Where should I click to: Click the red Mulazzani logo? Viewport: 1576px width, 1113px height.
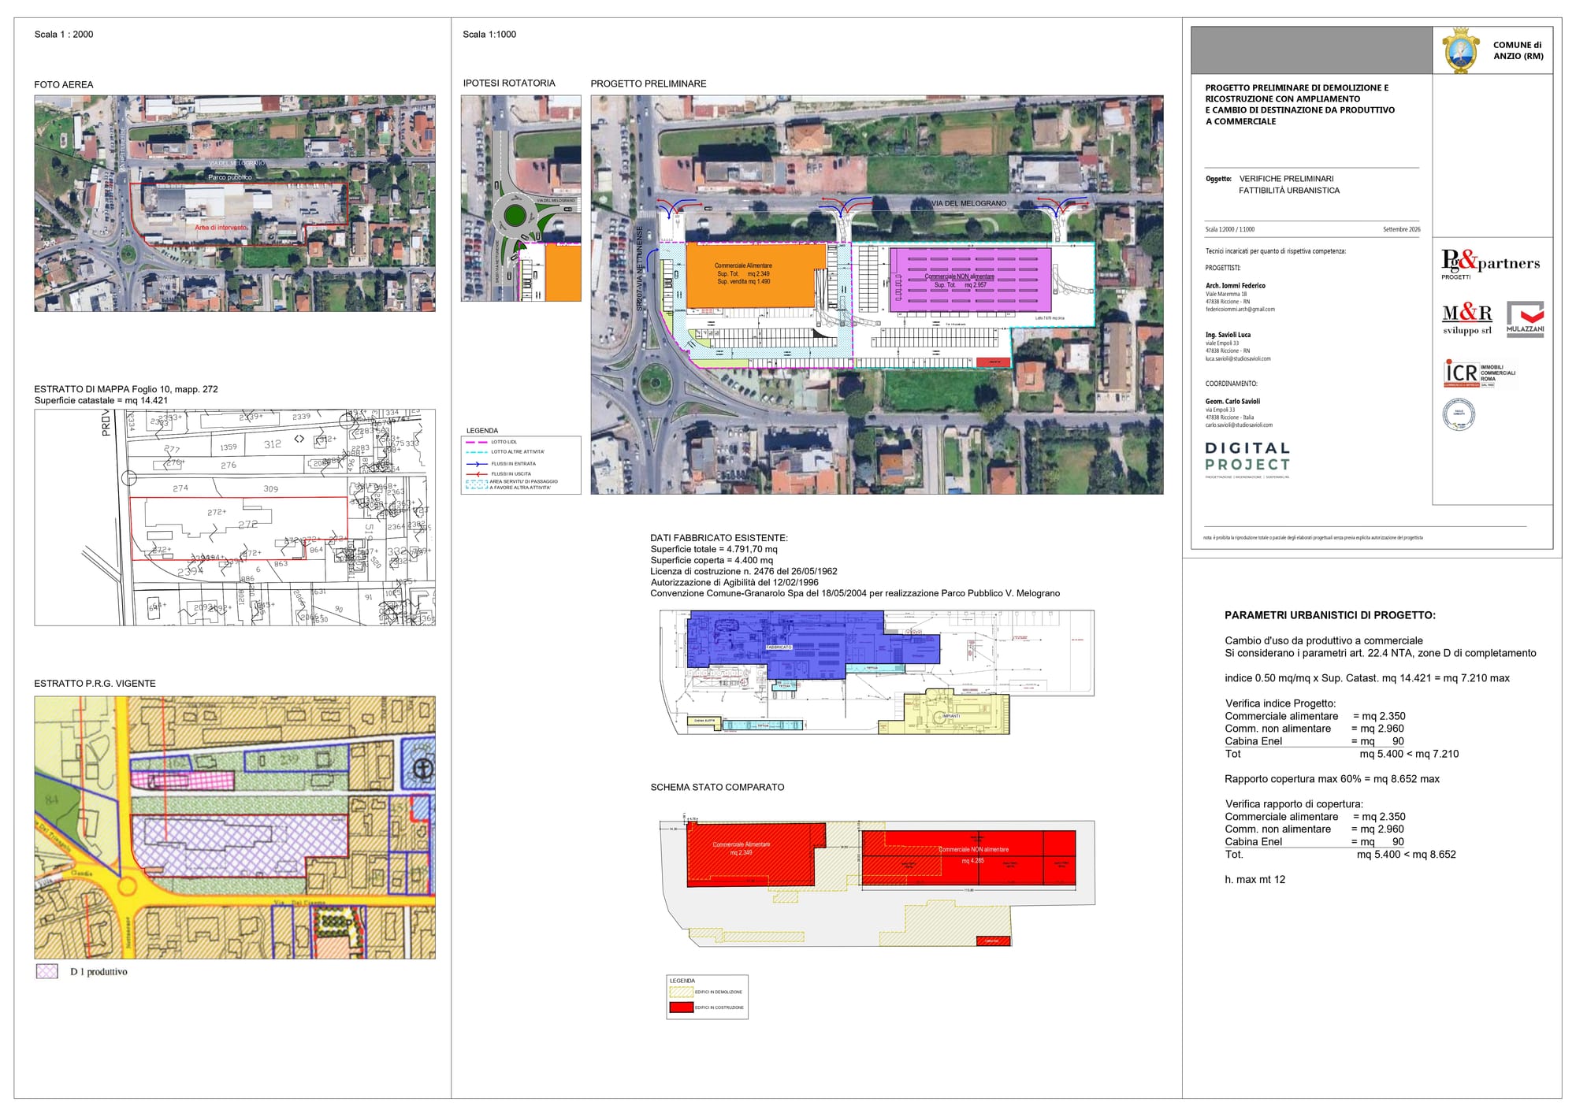click(1525, 319)
